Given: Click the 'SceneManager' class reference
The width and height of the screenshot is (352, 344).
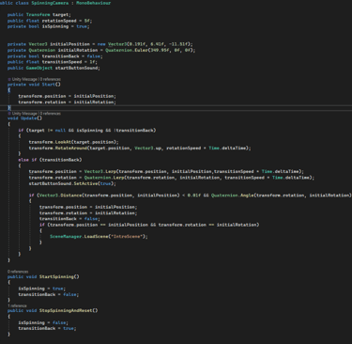Looking at the screenshot, I should (x=66, y=237).
